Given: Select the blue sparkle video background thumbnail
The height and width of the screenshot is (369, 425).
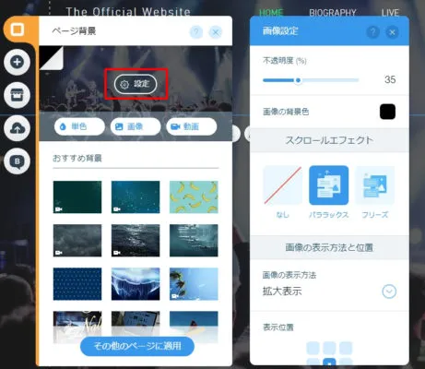Looking at the screenshot, I should [136, 196].
